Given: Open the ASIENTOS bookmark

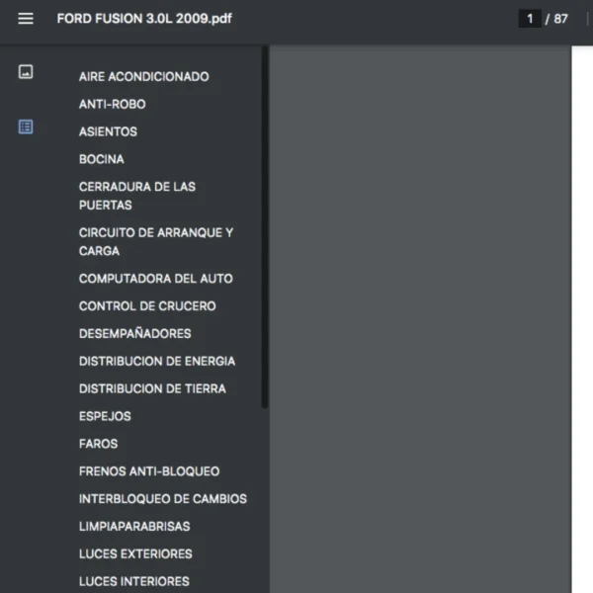Looking at the screenshot, I should 108,131.
